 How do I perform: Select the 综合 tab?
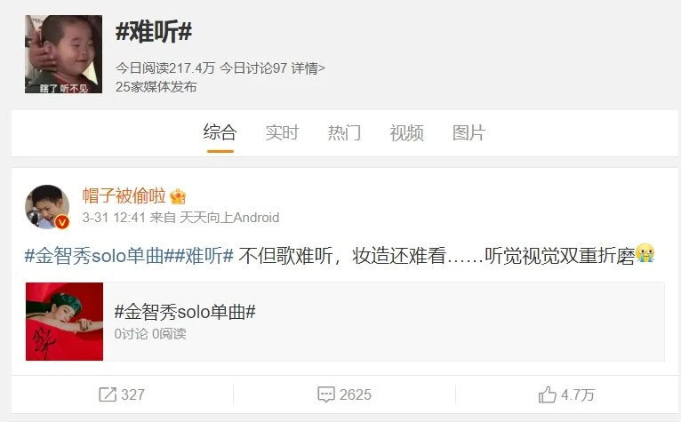(x=220, y=132)
